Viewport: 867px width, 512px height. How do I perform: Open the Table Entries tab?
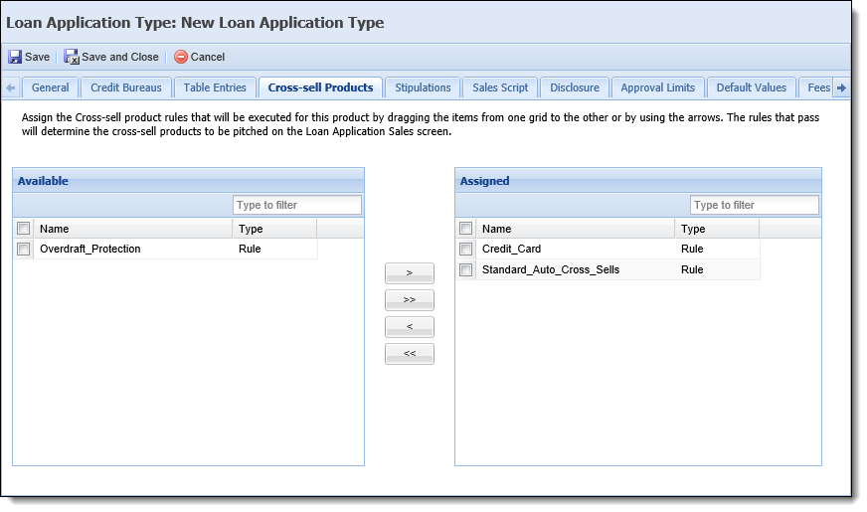pos(215,87)
